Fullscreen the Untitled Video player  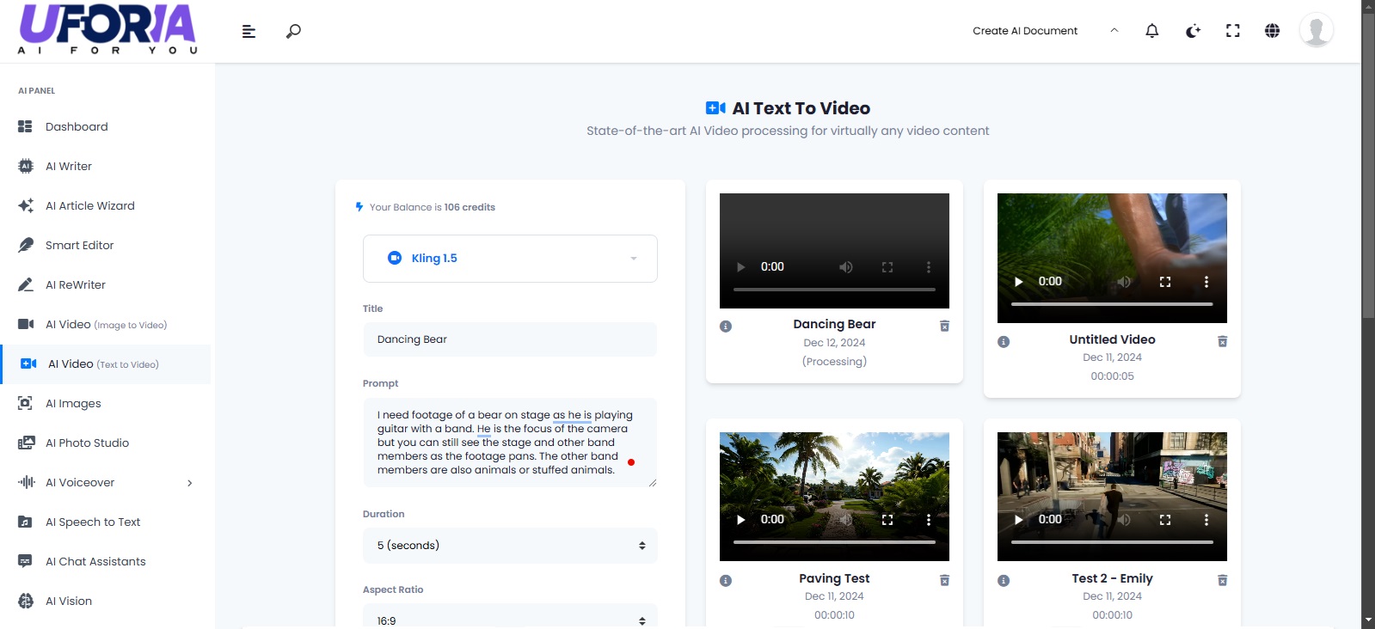coord(1165,282)
